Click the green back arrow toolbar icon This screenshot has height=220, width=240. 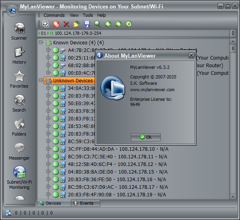[x=108, y=24]
